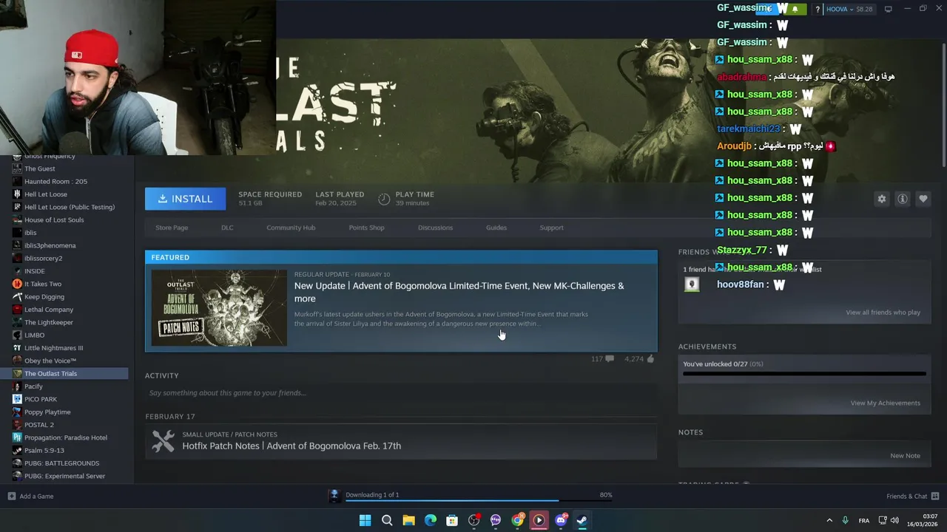Image resolution: width=947 pixels, height=532 pixels.
Task: Open the Downloading 1 of 1 status
Action: [372, 494]
